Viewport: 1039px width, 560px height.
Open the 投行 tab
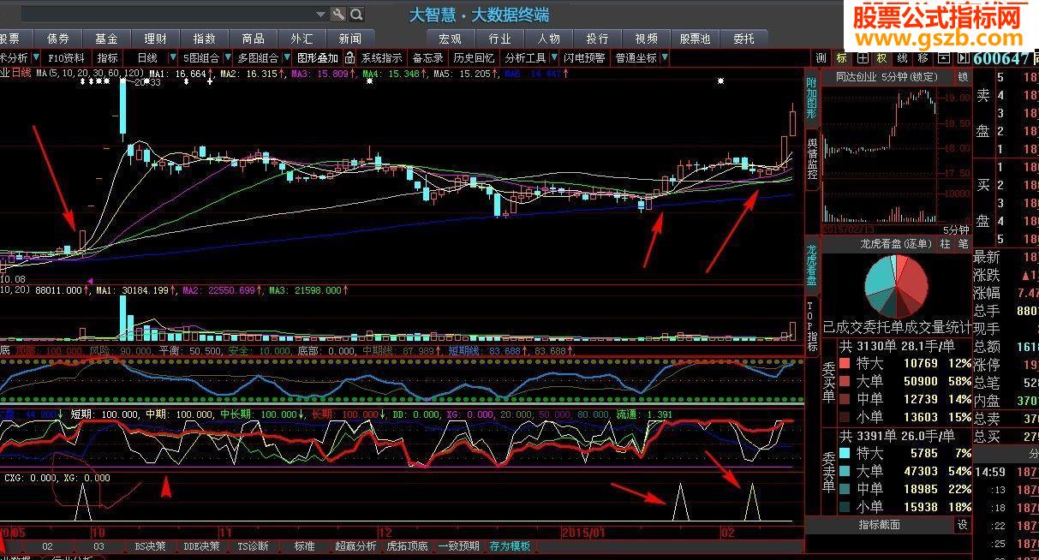(598, 39)
